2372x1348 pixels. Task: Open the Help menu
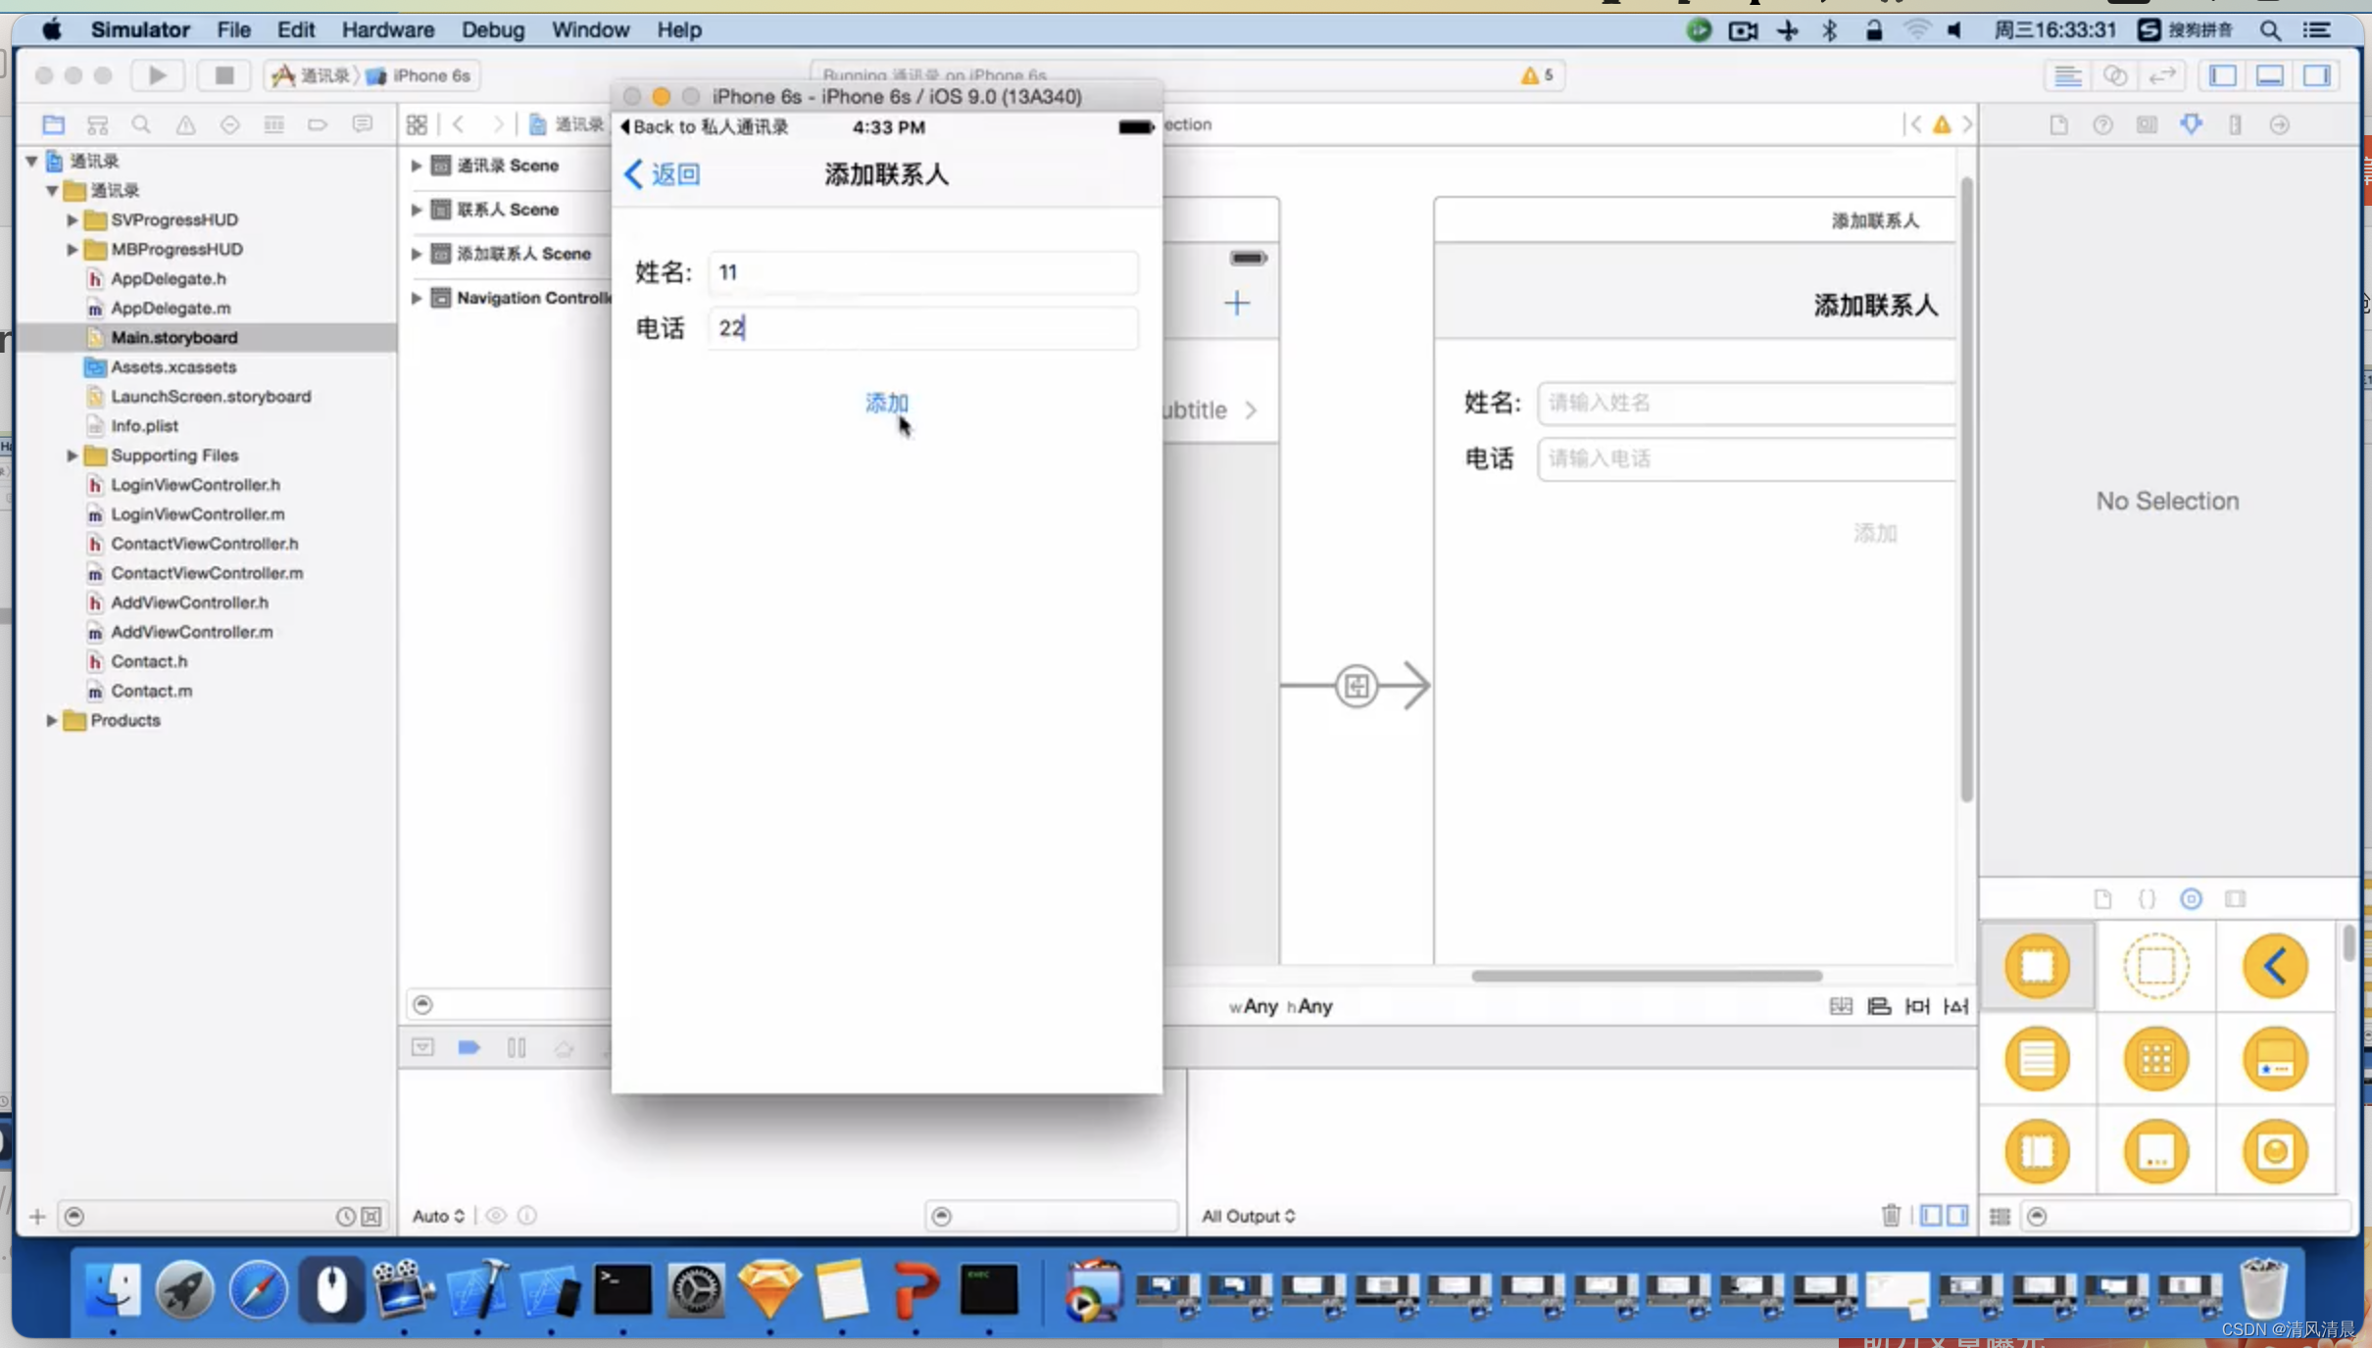(678, 29)
